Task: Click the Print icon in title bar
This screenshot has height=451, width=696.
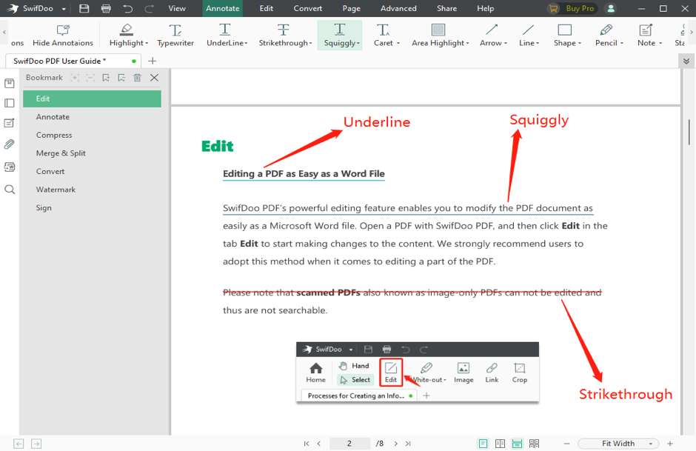Action: tap(106, 8)
